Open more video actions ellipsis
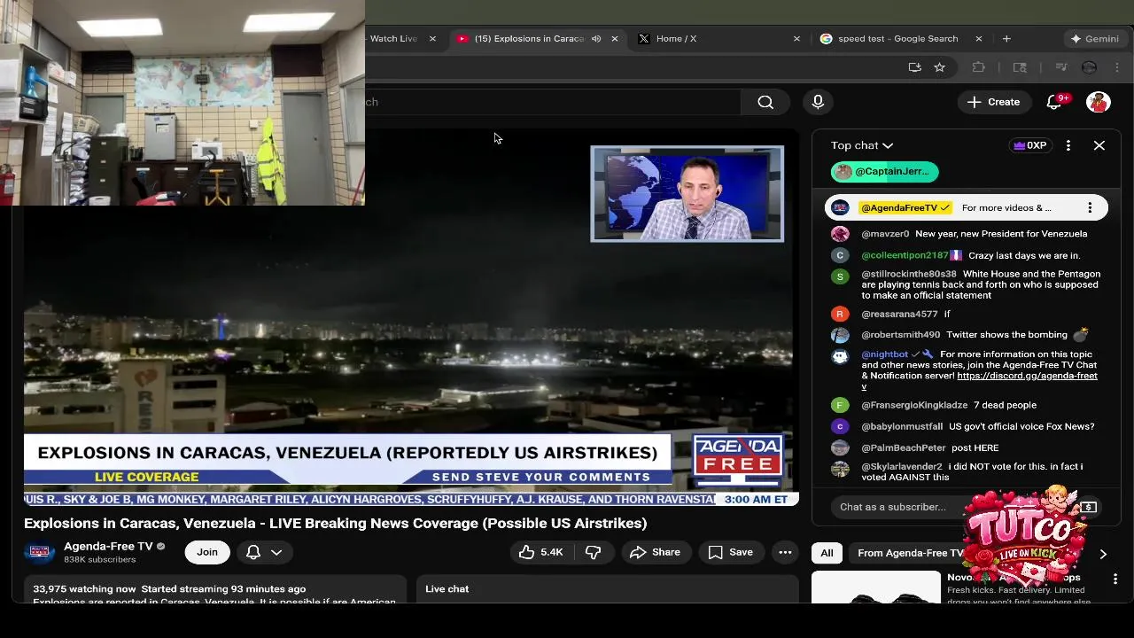Viewport: 1134px width, 638px height. 785,552
